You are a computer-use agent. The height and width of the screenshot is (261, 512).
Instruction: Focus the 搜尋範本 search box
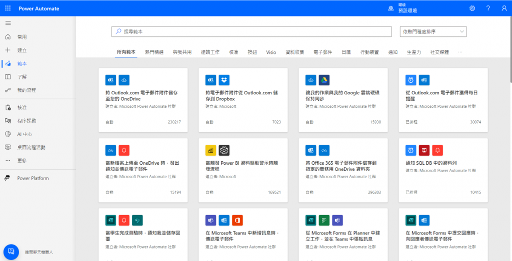[251, 31]
